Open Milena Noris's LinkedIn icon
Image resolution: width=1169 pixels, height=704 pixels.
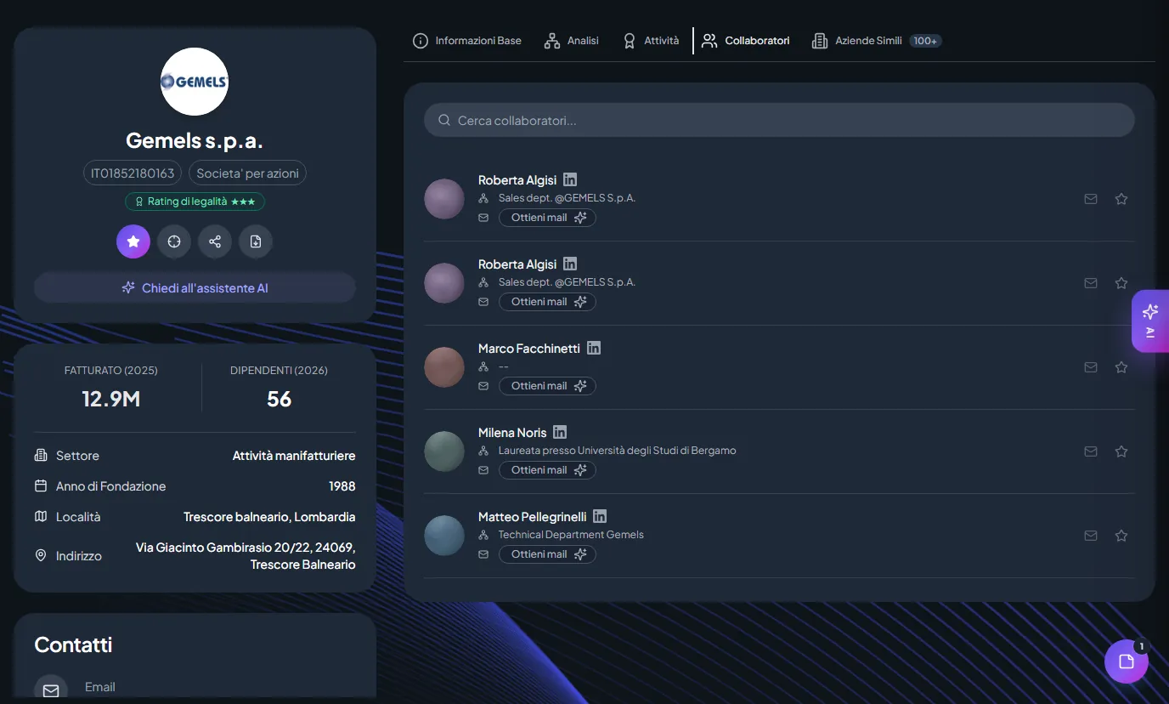[x=560, y=432]
